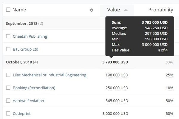Open column settings gear icon
This screenshot has width=179, height=119.
[91, 10]
